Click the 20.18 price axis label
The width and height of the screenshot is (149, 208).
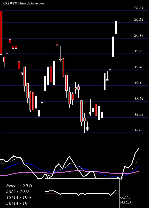tap(139, 35)
